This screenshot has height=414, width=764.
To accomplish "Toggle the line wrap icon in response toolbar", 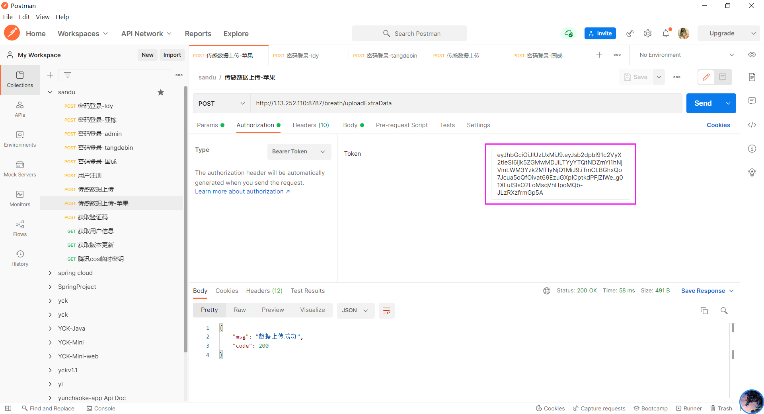I will point(386,311).
